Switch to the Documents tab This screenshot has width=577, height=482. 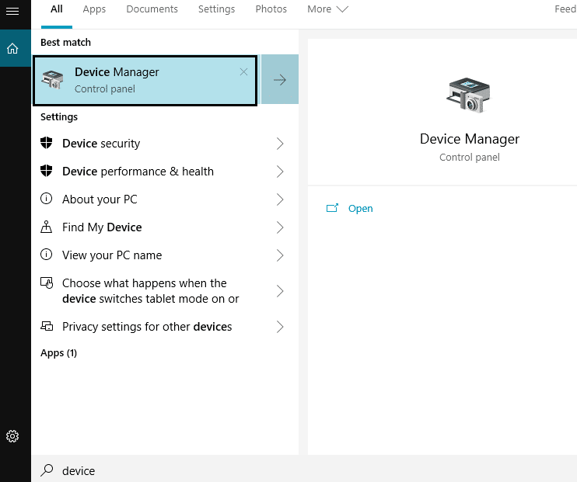pos(152,9)
